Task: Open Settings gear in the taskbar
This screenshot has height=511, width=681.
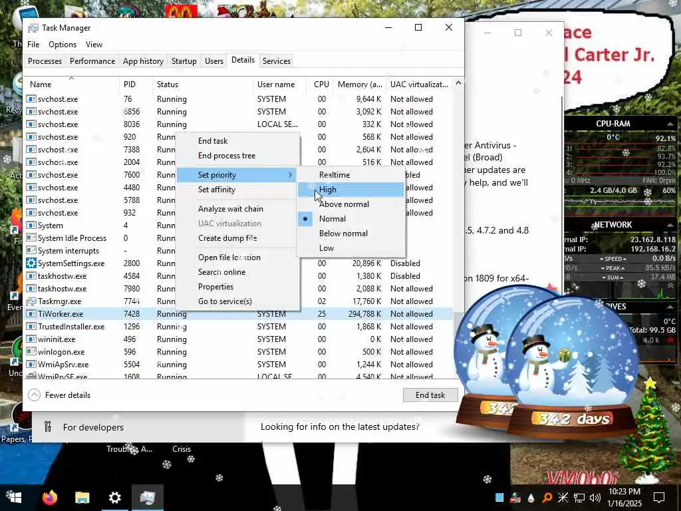Action: pos(114,498)
